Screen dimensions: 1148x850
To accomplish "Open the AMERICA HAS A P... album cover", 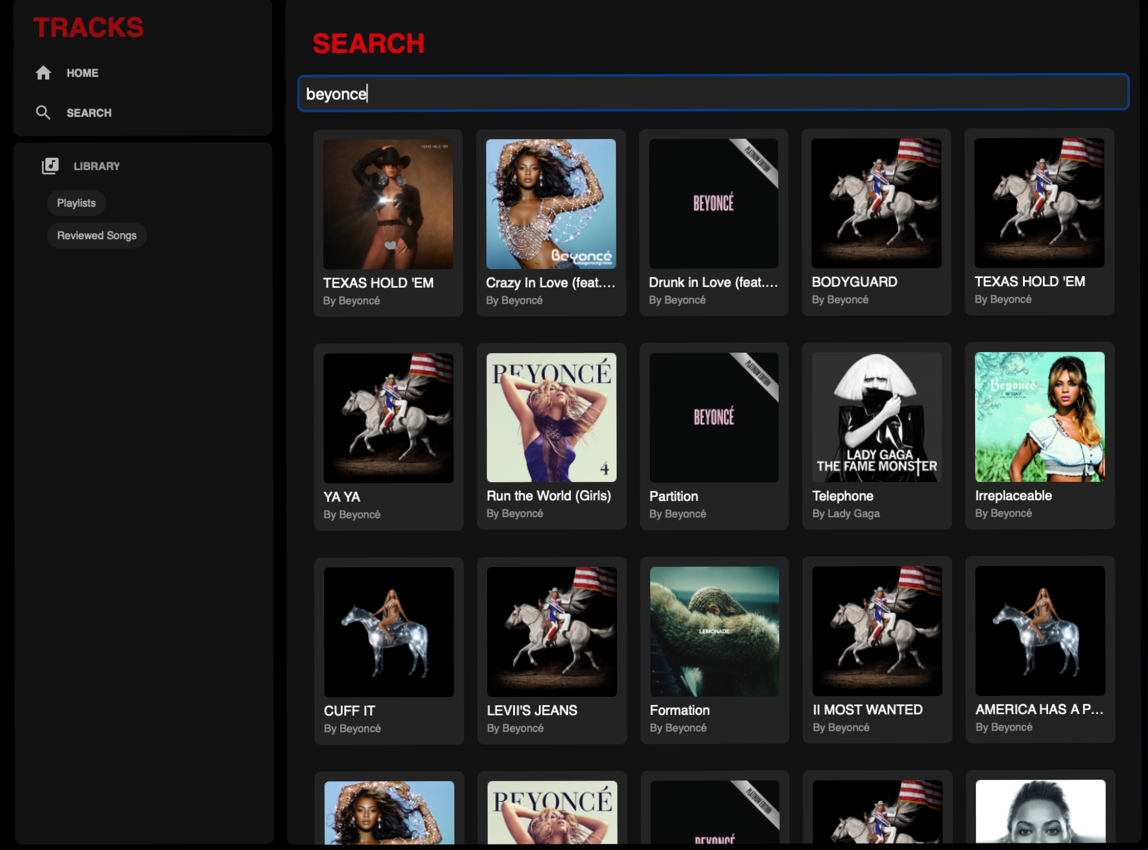I will point(1040,631).
